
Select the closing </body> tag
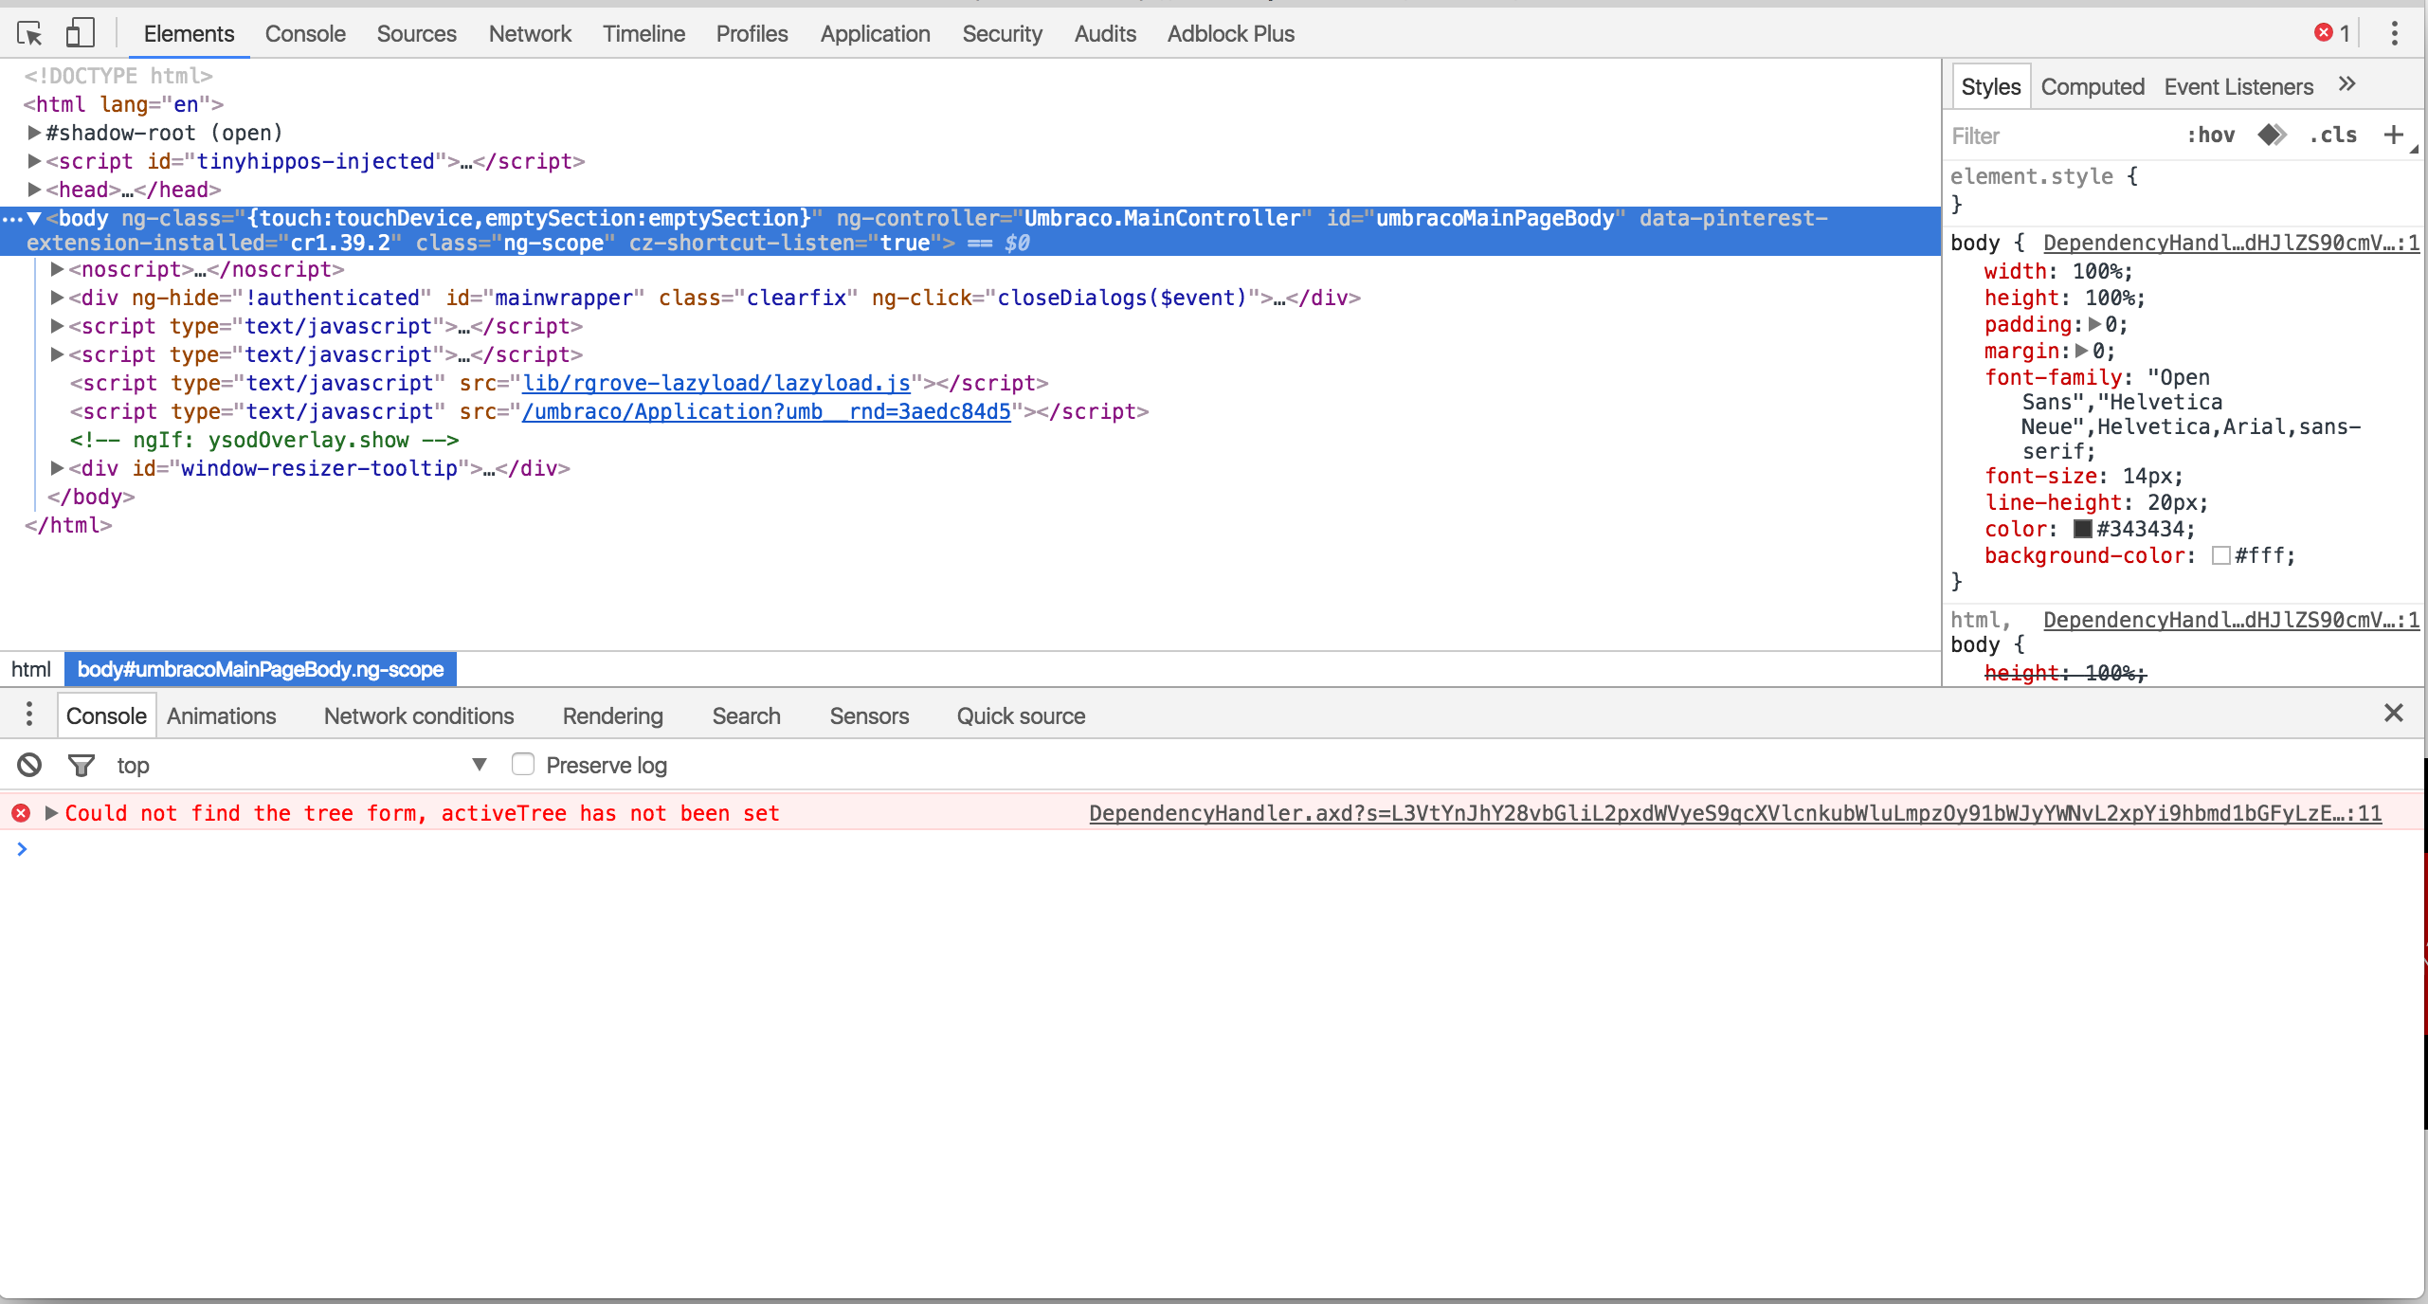pos(91,497)
